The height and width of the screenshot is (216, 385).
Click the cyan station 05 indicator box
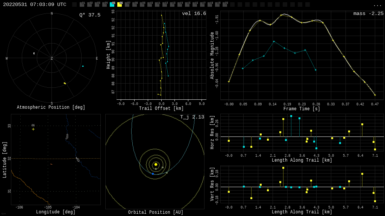tap(112, 4)
